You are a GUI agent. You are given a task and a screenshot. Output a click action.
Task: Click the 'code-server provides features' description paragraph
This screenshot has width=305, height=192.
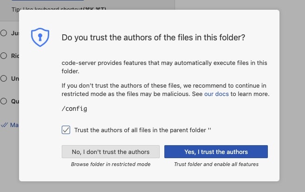(x=164, y=67)
